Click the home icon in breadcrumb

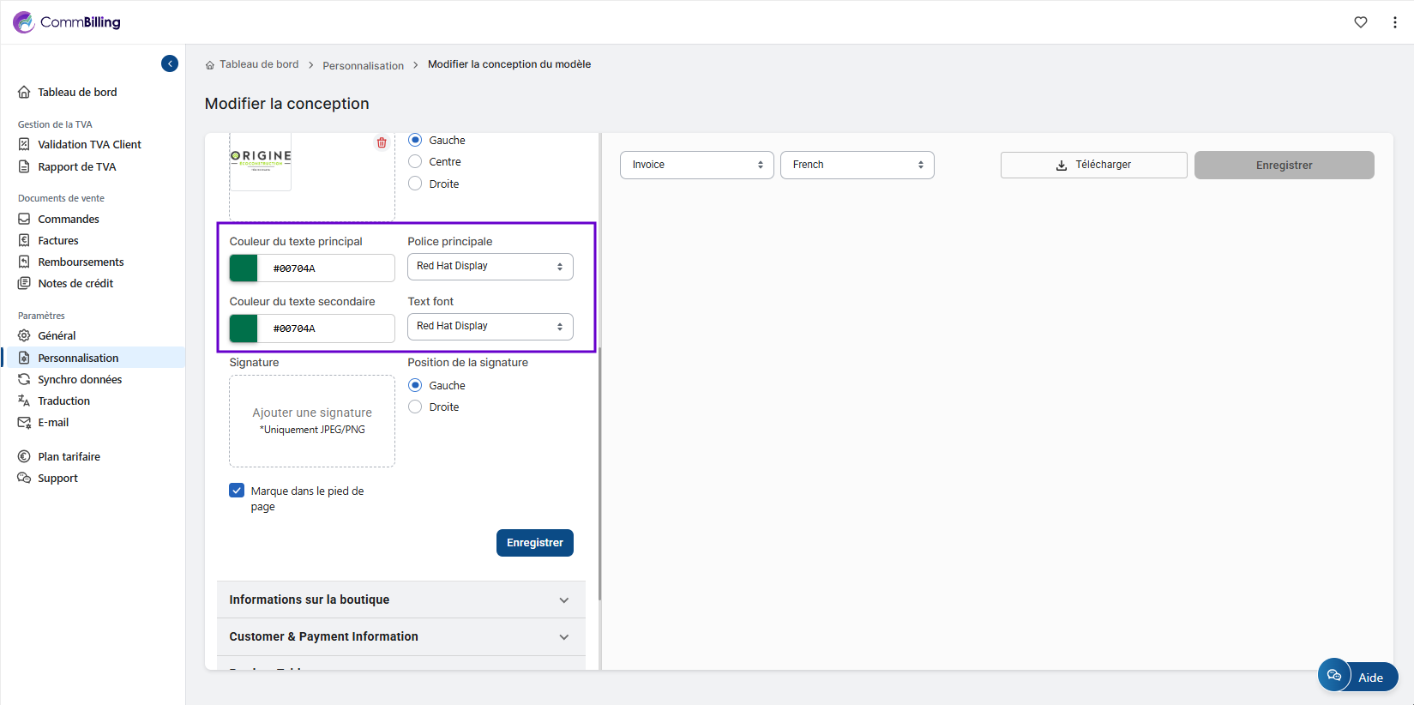coord(210,65)
